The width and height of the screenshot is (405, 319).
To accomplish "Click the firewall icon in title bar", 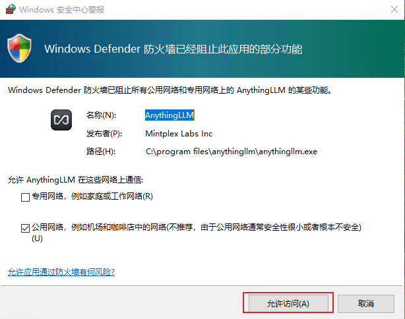I will 11,9.
